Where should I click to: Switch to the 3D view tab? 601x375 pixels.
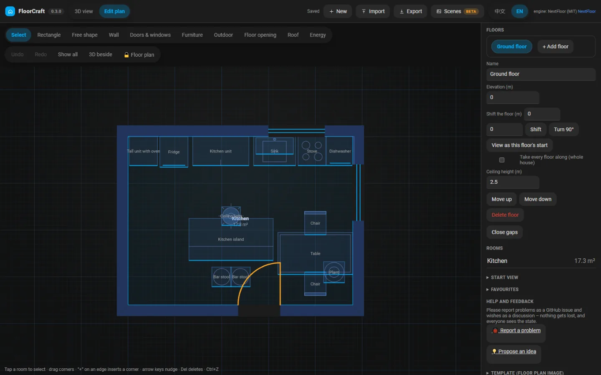click(83, 11)
